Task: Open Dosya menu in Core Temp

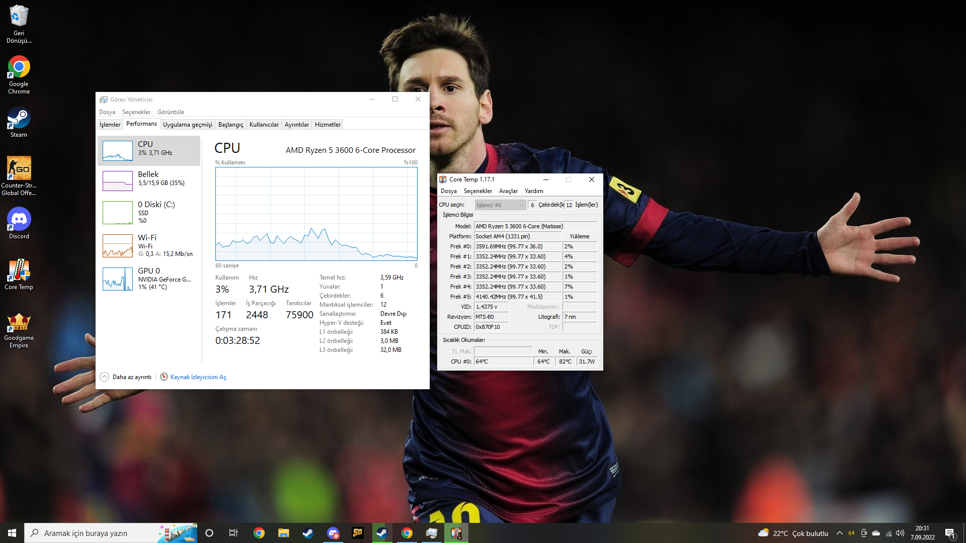Action: click(449, 191)
